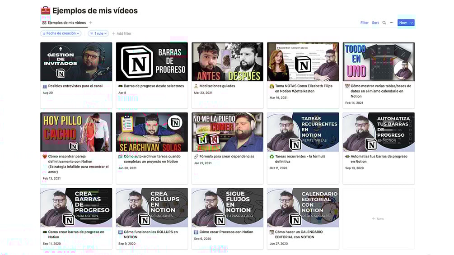The height and width of the screenshot is (255, 454).
Task: Click the date Jan 30, 2021
Action: 127,168
